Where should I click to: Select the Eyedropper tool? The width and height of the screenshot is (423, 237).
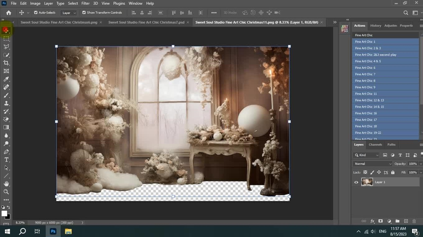pyautogui.click(x=6, y=79)
